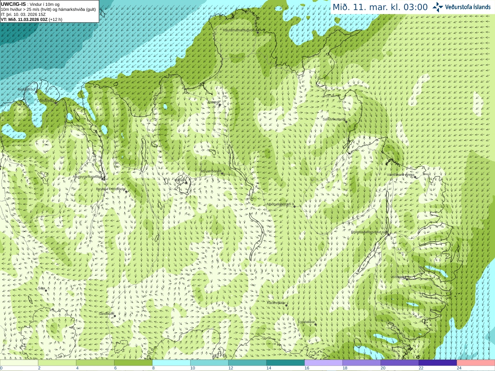The height and width of the screenshot is (371, 495).
Task: Pick the 0–2 m/s palest legend swatch
Action: [19, 363]
